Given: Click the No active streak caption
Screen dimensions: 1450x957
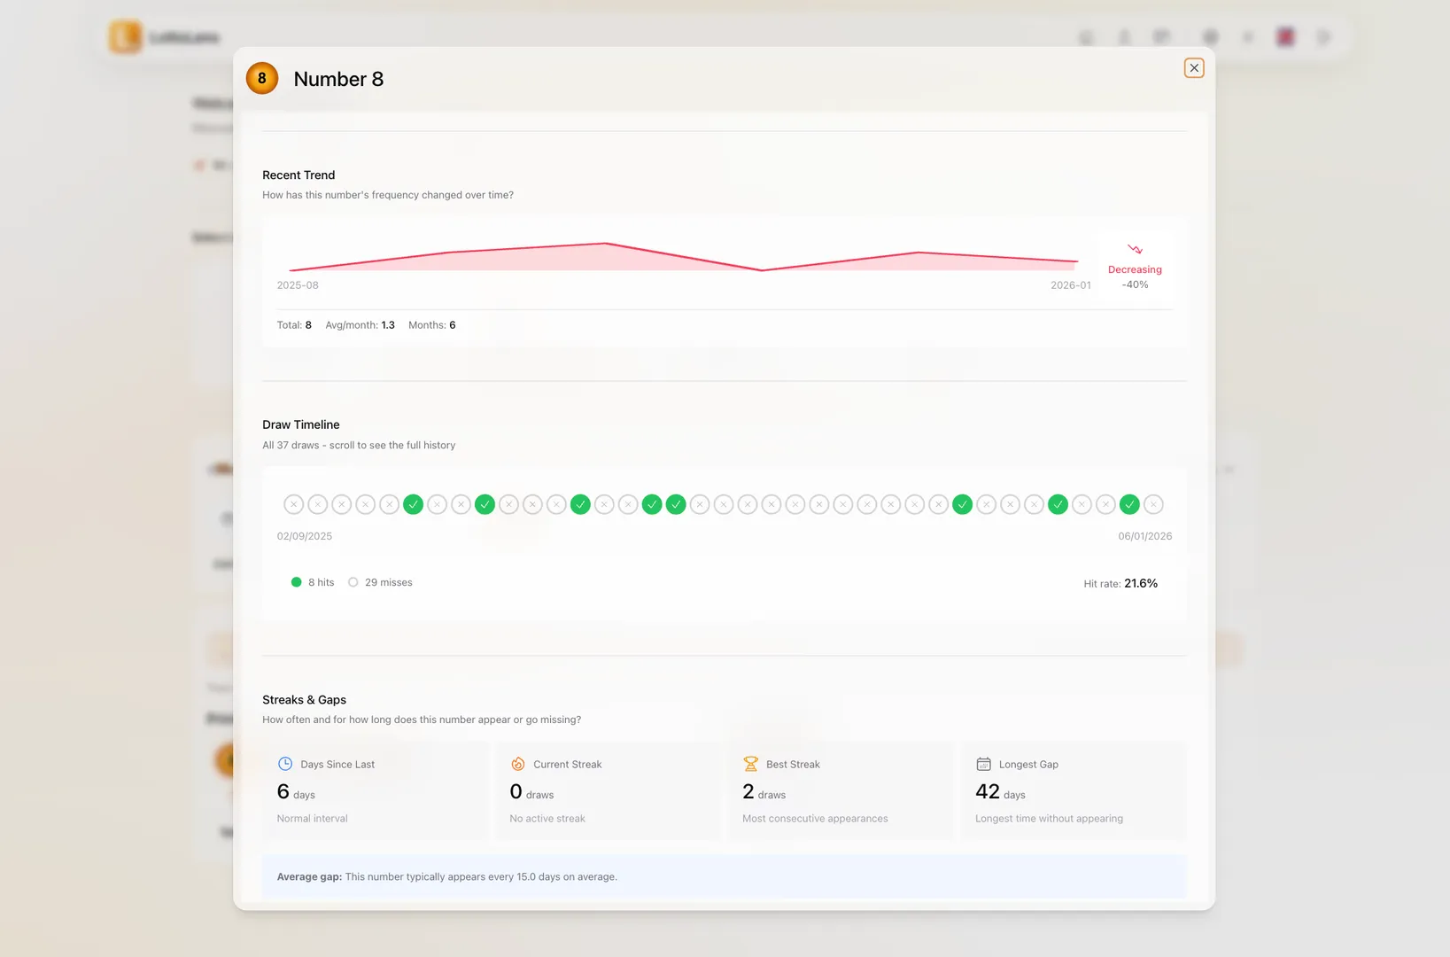Looking at the screenshot, I should coord(547,819).
